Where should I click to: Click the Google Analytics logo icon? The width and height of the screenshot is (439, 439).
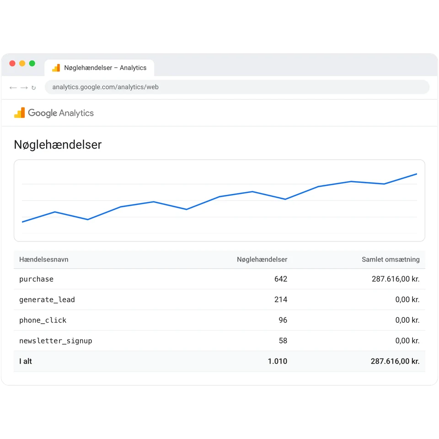coord(20,113)
